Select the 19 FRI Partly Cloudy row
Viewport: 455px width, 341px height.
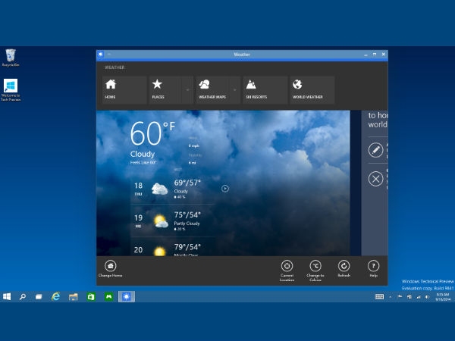173,221
